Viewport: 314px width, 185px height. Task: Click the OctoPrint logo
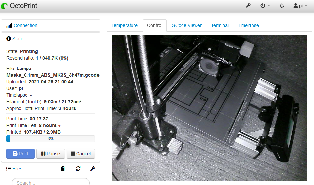coord(19,6)
